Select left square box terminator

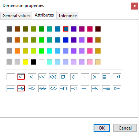pyautogui.click(x=64, y=77)
